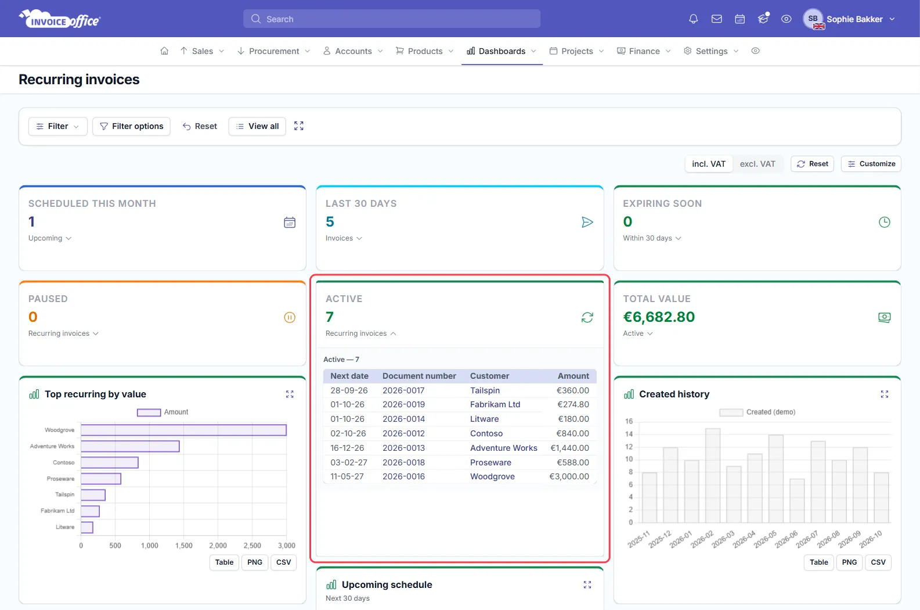Toggle Amount legend in Top recurring chart
The width and height of the screenshot is (920, 610).
pyautogui.click(x=163, y=412)
